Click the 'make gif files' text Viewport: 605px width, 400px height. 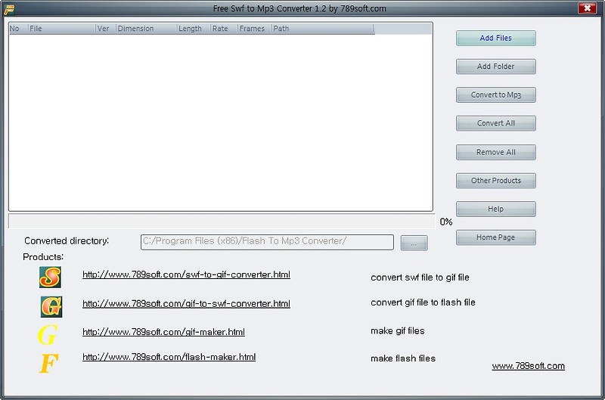tap(398, 331)
